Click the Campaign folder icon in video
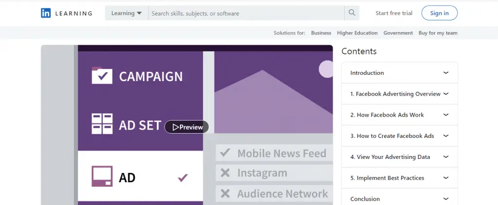The height and width of the screenshot is (205, 498). click(102, 76)
